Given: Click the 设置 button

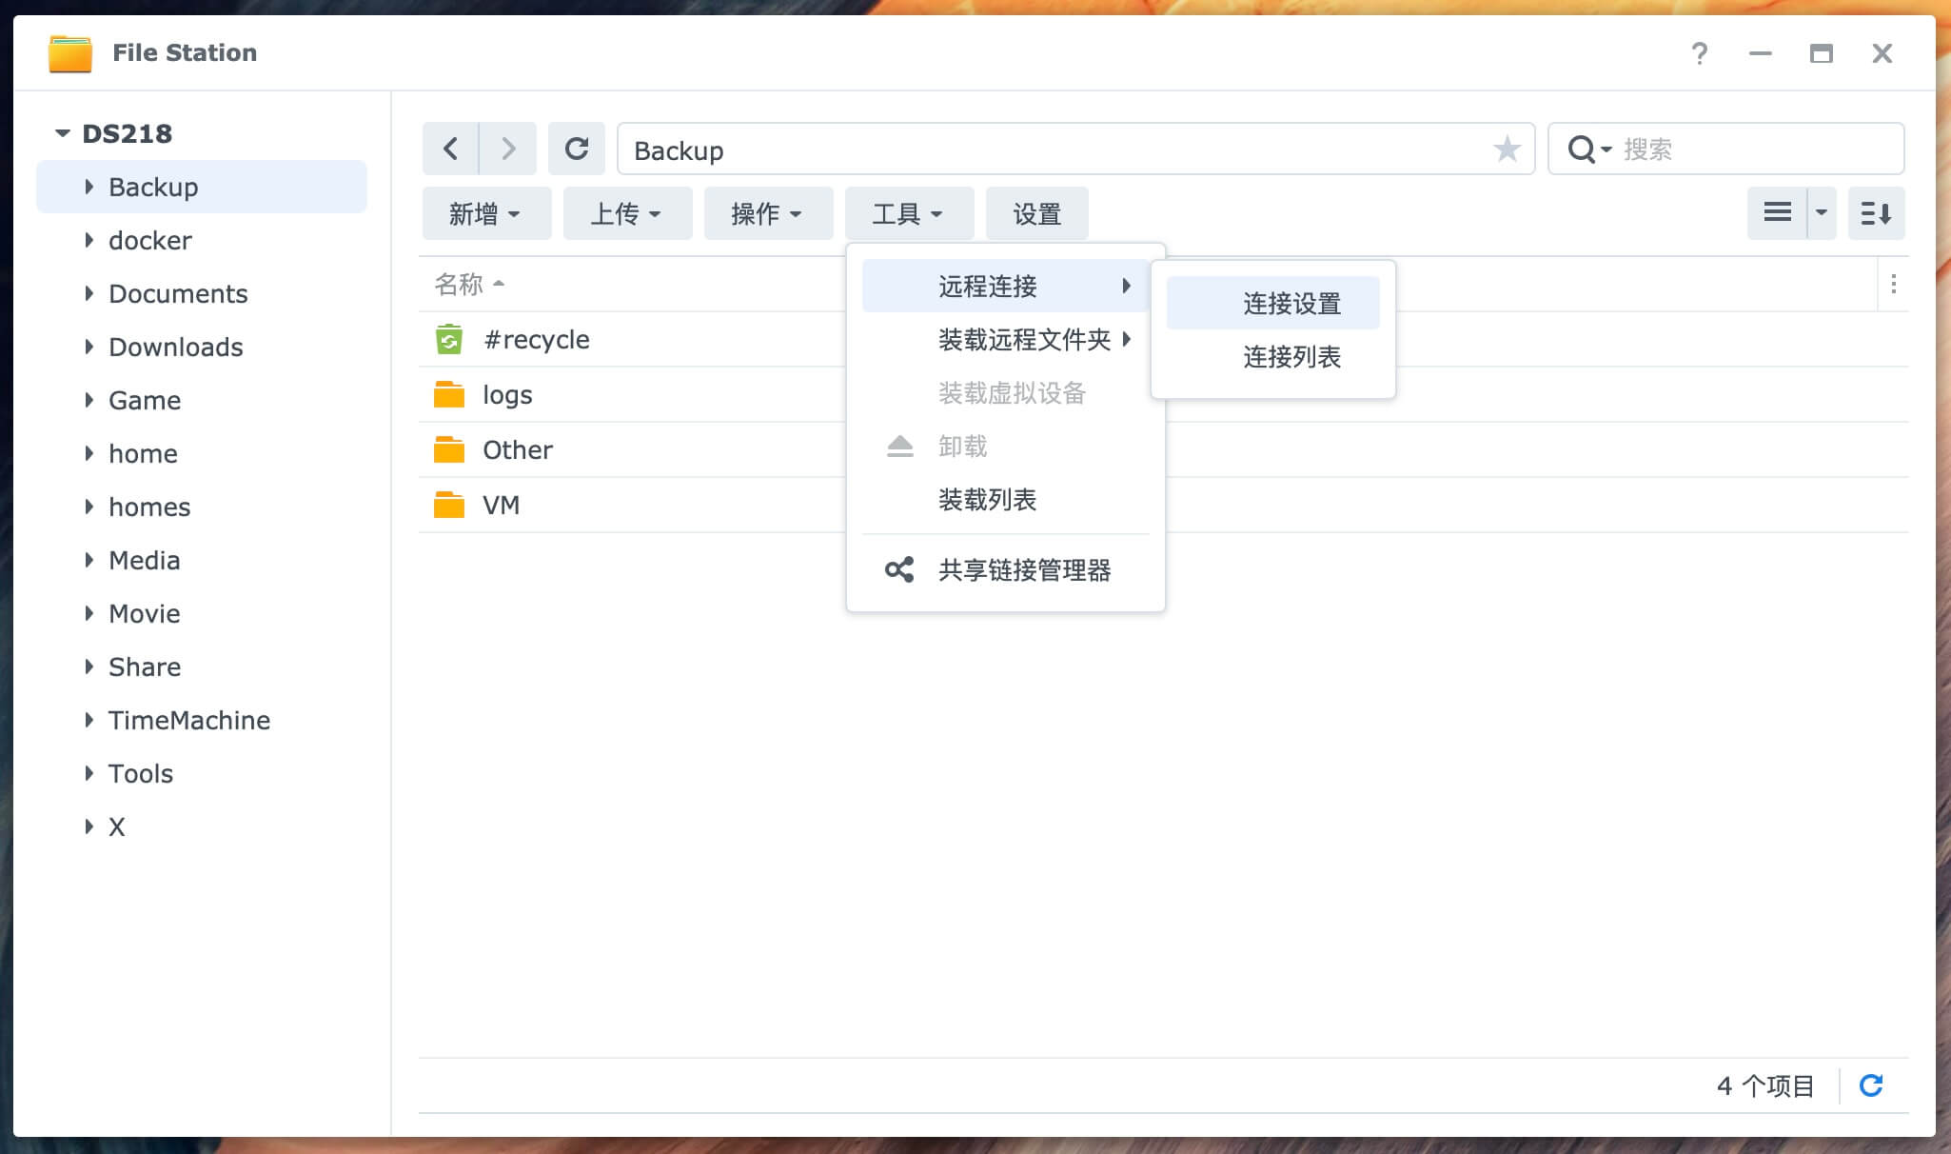Looking at the screenshot, I should [x=1036, y=213].
